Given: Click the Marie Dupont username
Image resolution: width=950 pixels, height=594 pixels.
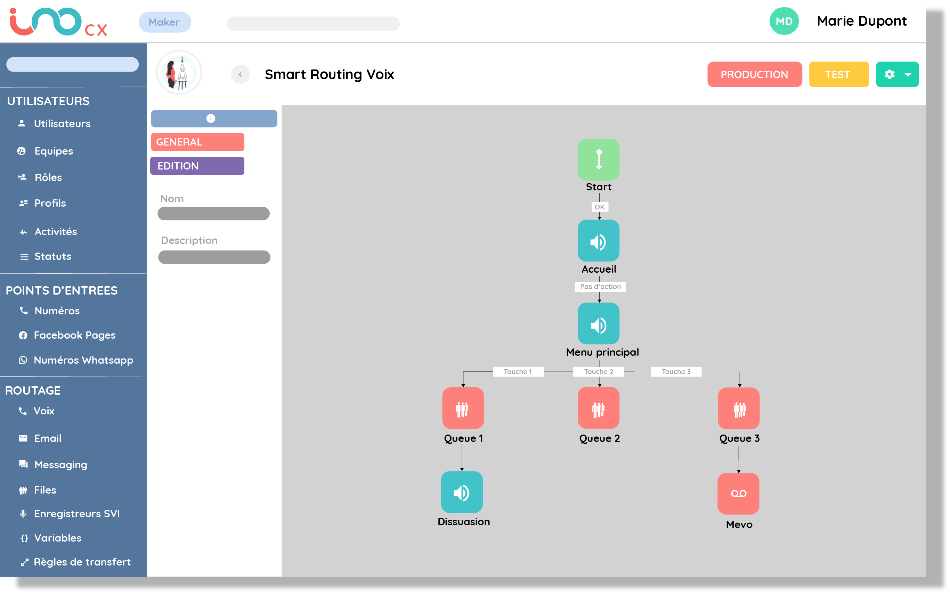Looking at the screenshot, I should pyautogui.click(x=862, y=21).
